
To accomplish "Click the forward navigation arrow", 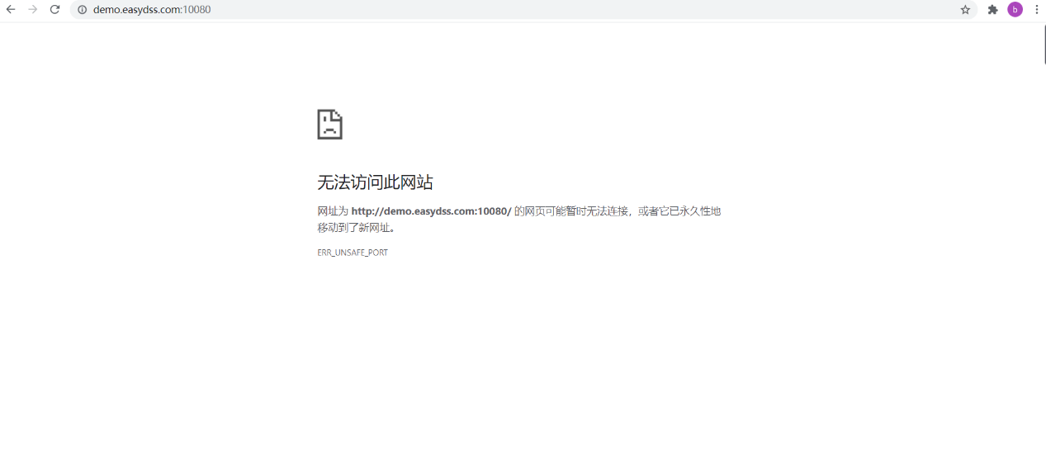I will pos(33,9).
